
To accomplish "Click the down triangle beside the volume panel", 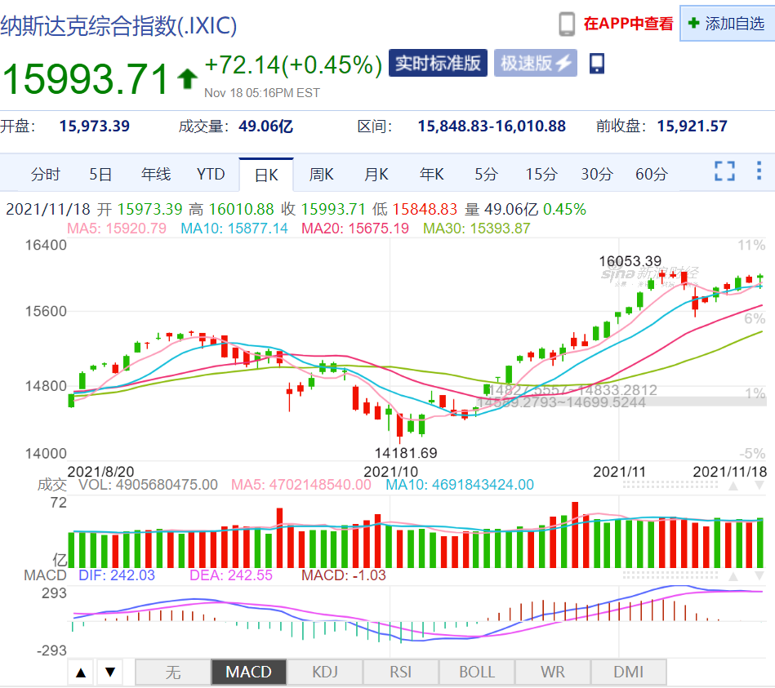I will point(759,486).
